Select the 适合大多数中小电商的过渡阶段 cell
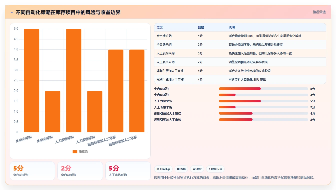The height and width of the screenshot is (190, 336). point(250,71)
